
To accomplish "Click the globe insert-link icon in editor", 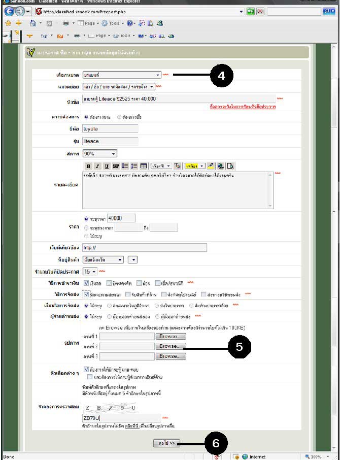I will [220, 166].
